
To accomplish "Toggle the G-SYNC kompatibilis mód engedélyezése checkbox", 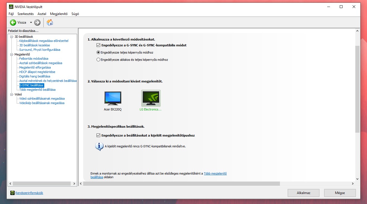I will 98,45.
